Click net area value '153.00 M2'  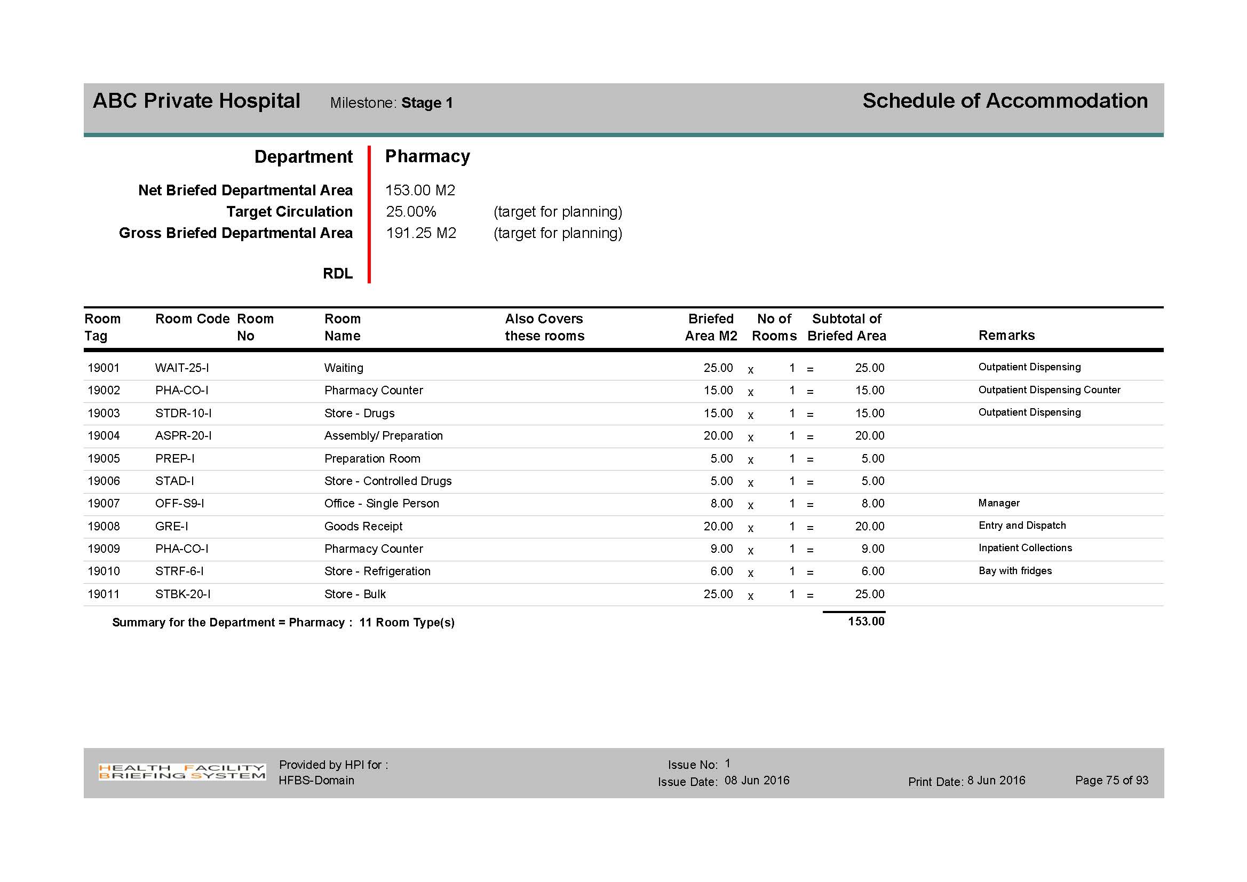[x=420, y=190]
